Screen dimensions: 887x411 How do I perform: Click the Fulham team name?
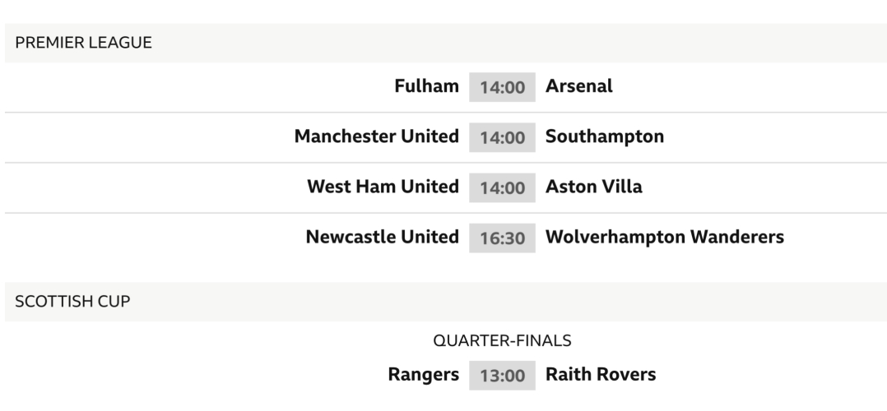pos(426,86)
